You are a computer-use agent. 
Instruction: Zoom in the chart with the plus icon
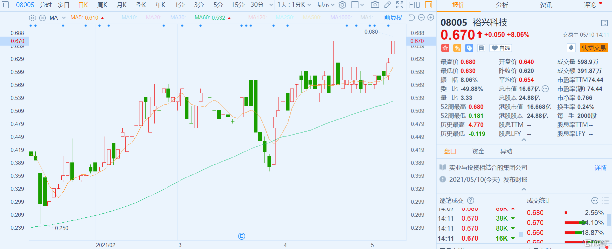pyautogui.click(x=431, y=17)
